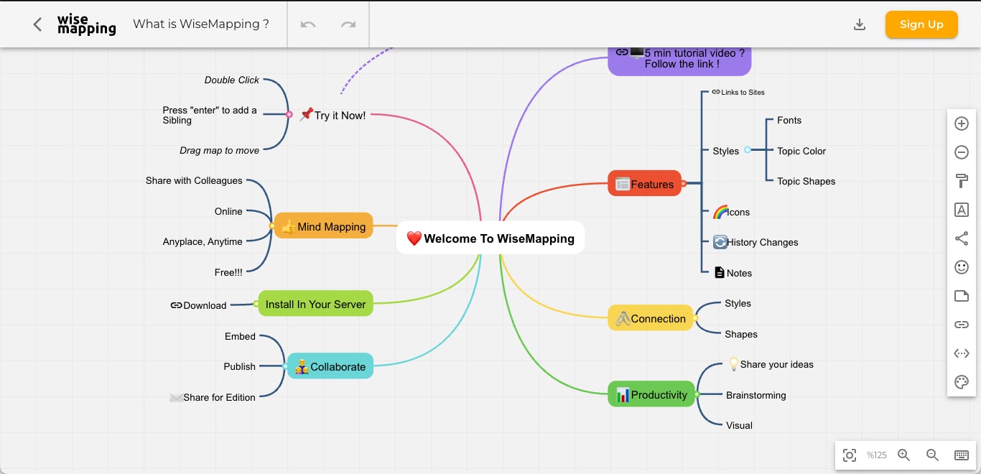Select the Topic Color subtopic
This screenshot has width=981, height=474.
coord(801,151)
